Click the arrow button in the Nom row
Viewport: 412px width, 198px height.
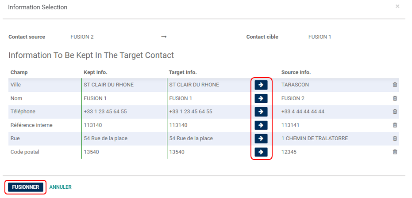point(261,98)
